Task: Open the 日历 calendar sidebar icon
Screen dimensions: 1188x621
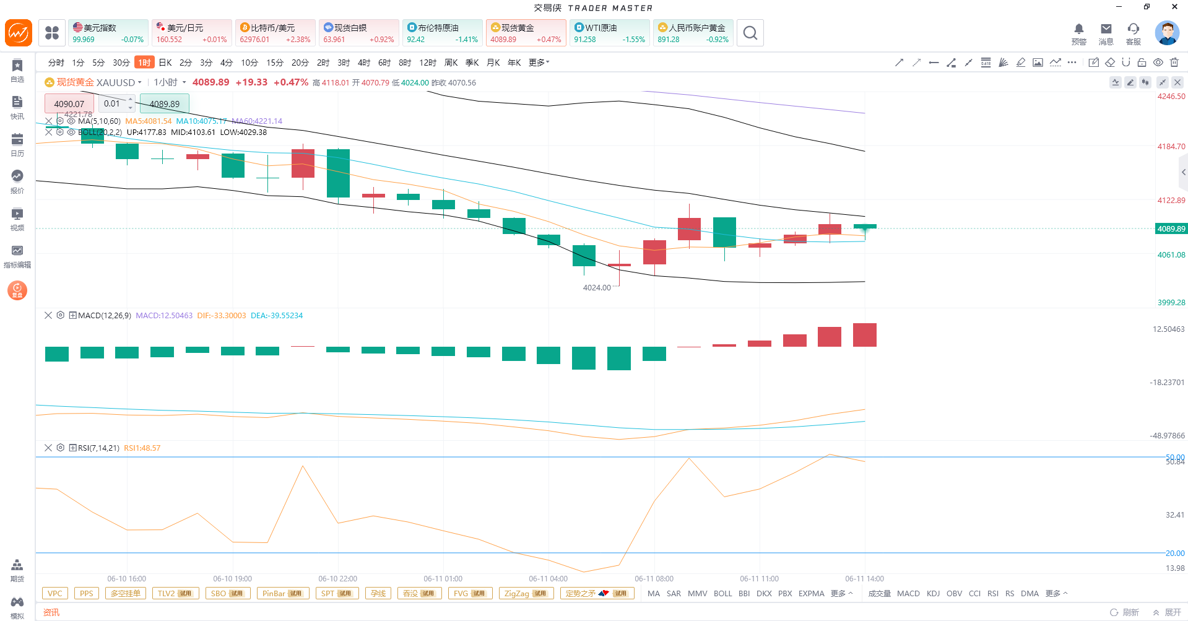Action: coord(17,145)
